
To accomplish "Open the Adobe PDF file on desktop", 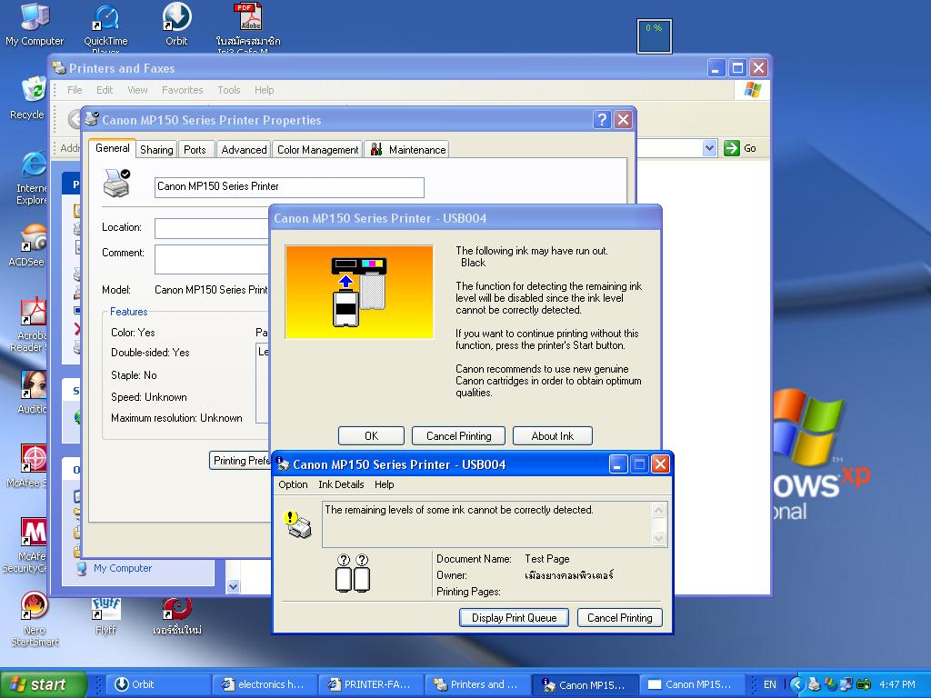I will (x=248, y=26).
